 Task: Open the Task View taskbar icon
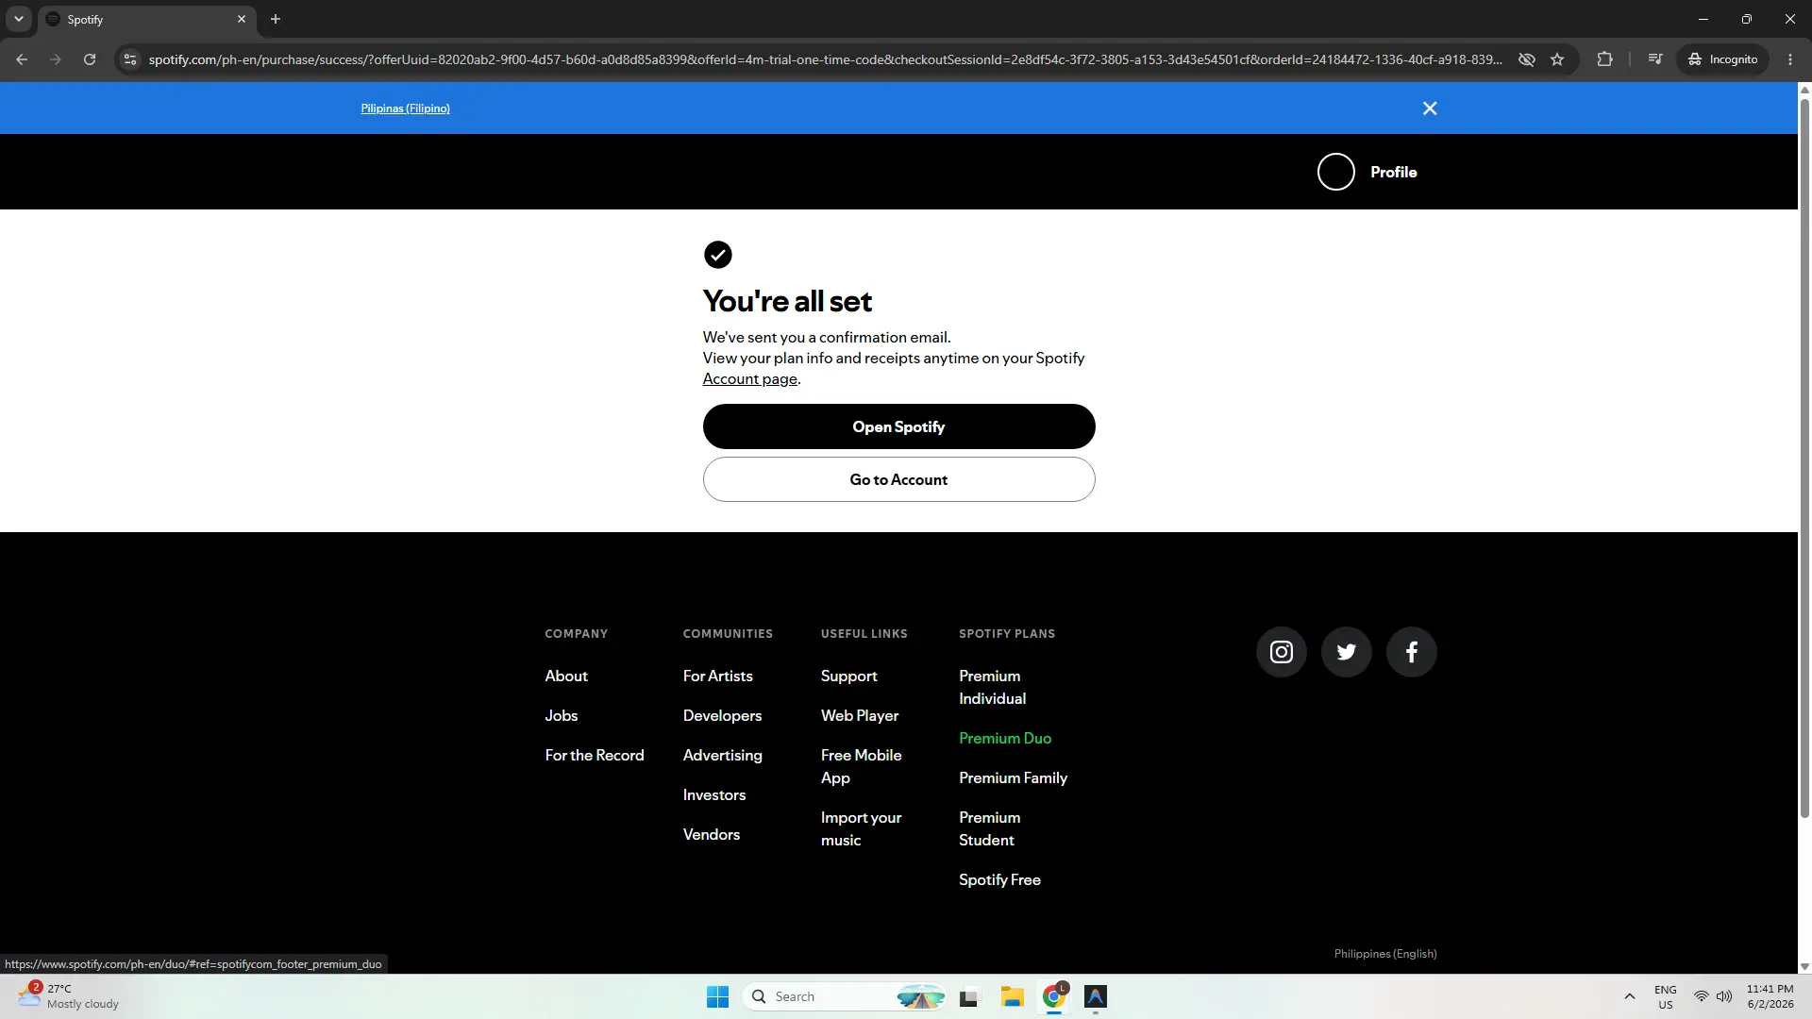(x=968, y=996)
